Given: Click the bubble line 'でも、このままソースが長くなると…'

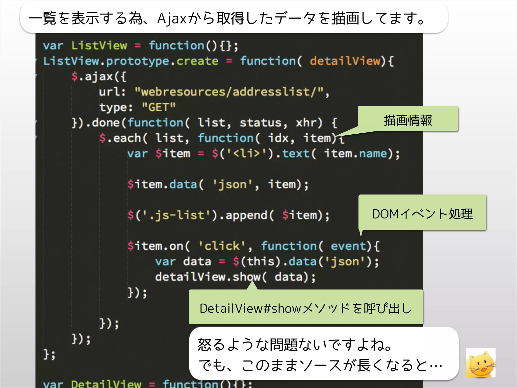Looking at the screenshot, I should tap(320, 365).
